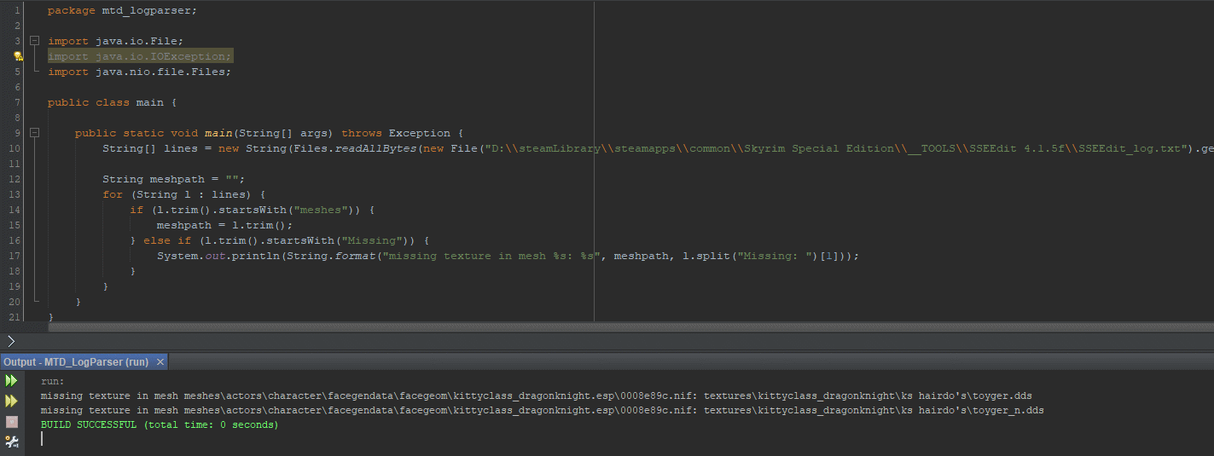Screen dimensions: 1214x456
Task: Click the highlighted 'import java.io.IOException;' line
Action: [x=140, y=56]
